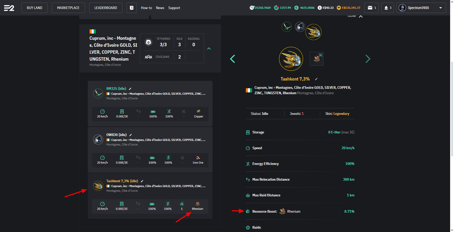Viewport: 454px width, 232px height.
Task: Open the Marketplace page
Action: coord(68,8)
